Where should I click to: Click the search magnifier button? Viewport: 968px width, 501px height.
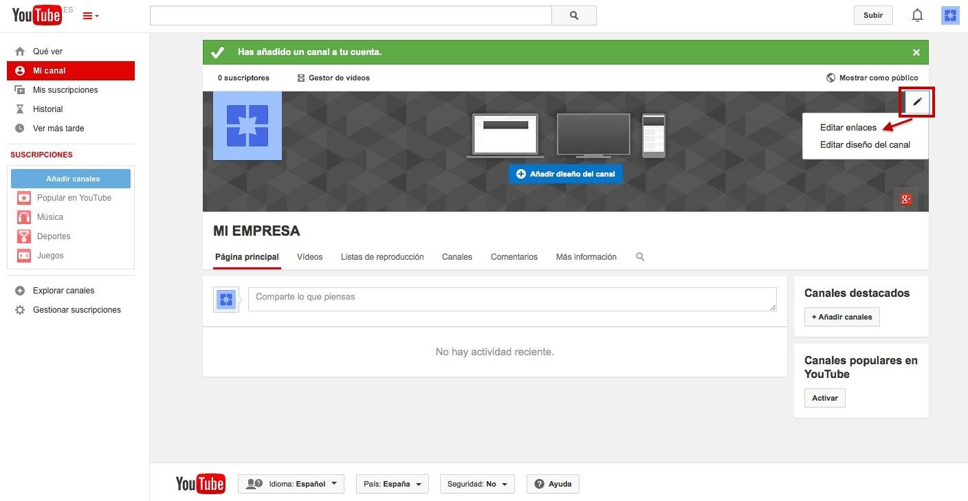click(574, 15)
